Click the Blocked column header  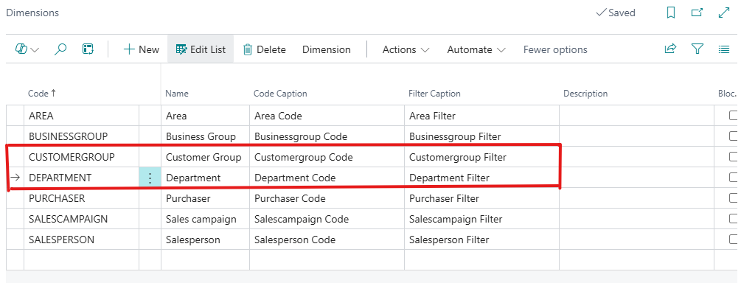pos(727,94)
